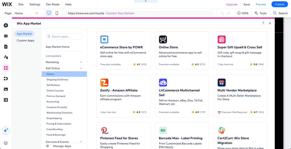Select the Custom Apps tab
The image size is (291, 149).
pos(25,40)
